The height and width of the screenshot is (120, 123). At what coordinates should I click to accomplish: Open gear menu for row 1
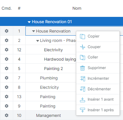[x=7, y=31]
